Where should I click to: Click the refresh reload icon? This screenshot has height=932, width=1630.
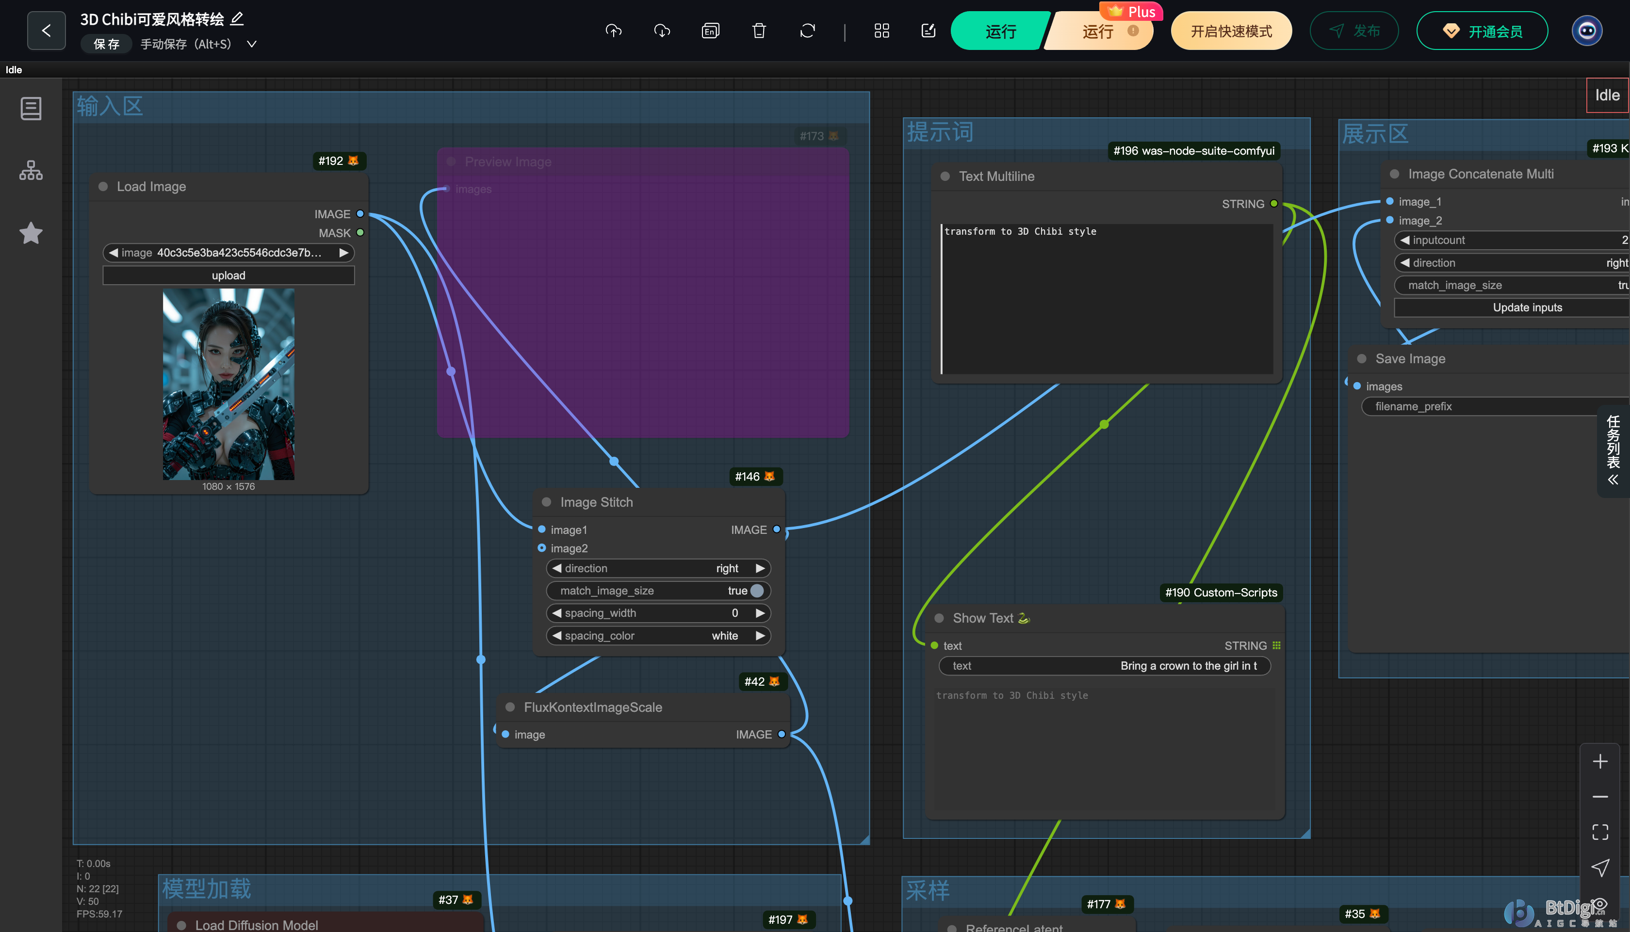[807, 31]
